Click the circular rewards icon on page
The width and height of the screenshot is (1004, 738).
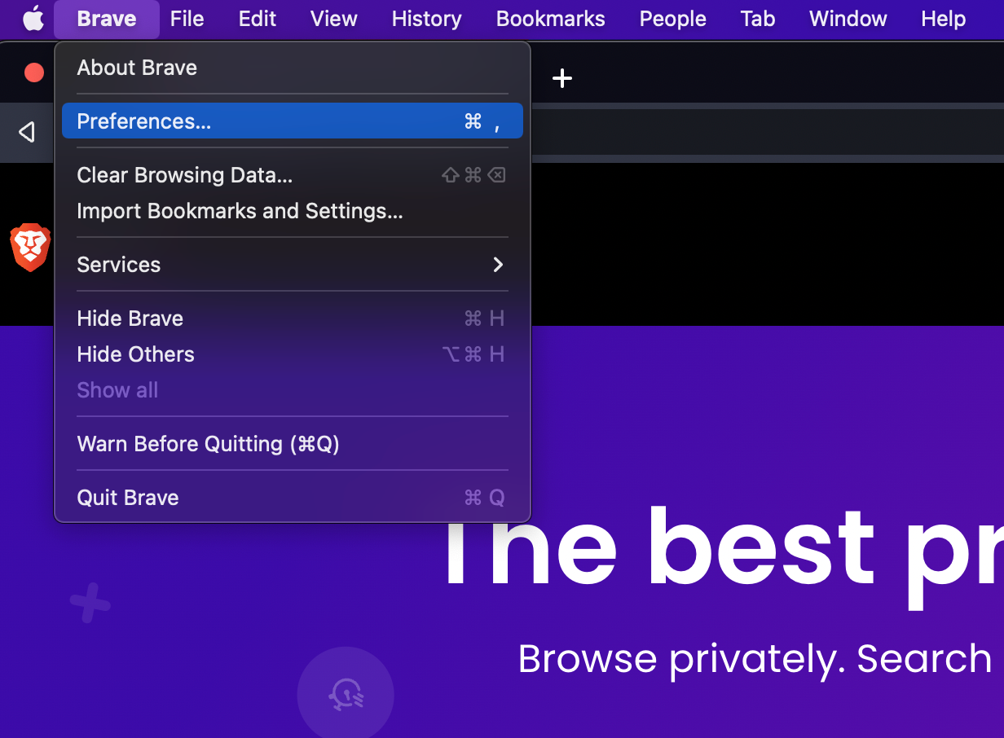(x=346, y=695)
